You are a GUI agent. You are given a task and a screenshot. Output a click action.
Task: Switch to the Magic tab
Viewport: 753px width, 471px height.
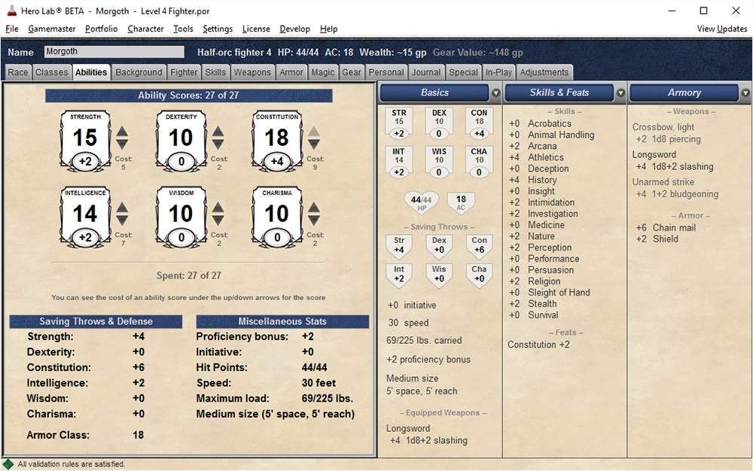(x=323, y=72)
